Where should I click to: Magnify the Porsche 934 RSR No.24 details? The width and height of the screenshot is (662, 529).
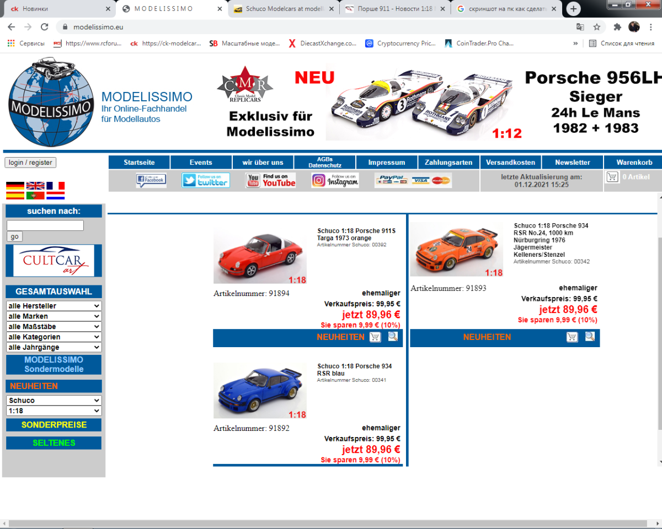click(590, 336)
